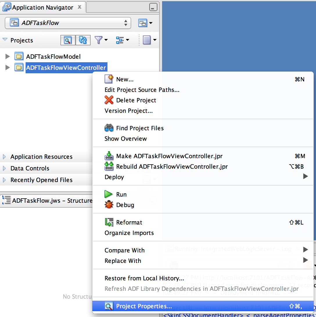The height and width of the screenshot is (317, 316).
Task: Expand the ADFTaskFlowViewController project node
Action: pyautogui.click(x=8, y=67)
